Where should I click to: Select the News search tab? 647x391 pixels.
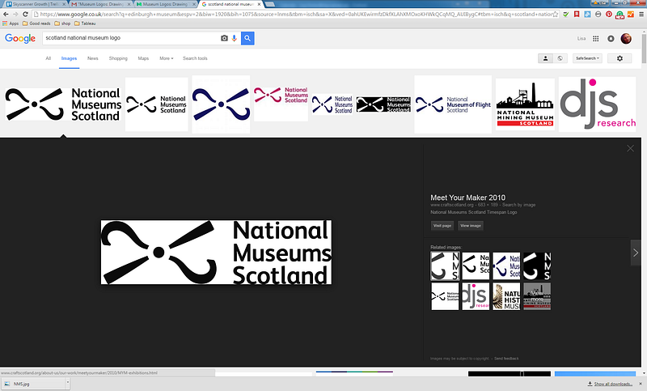point(93,58)
